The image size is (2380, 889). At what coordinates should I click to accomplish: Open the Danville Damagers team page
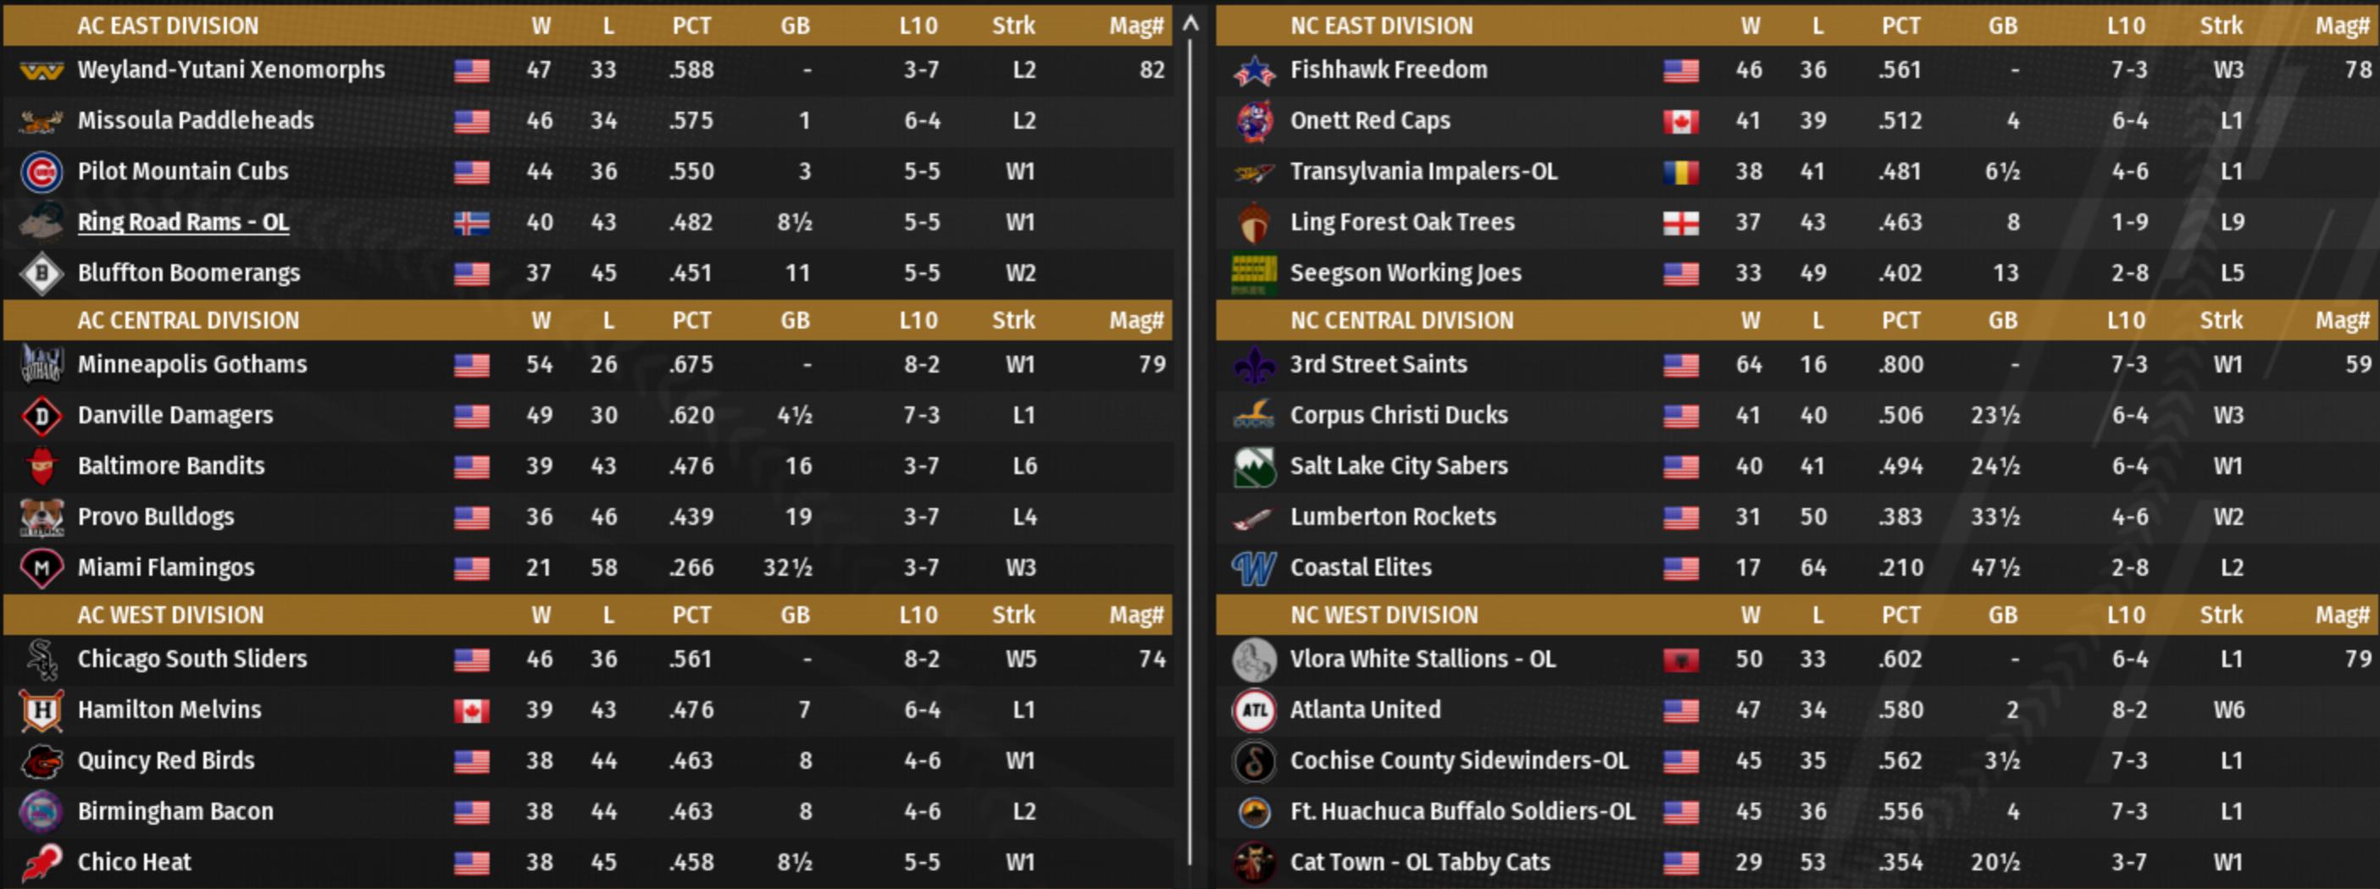point(175,416)
